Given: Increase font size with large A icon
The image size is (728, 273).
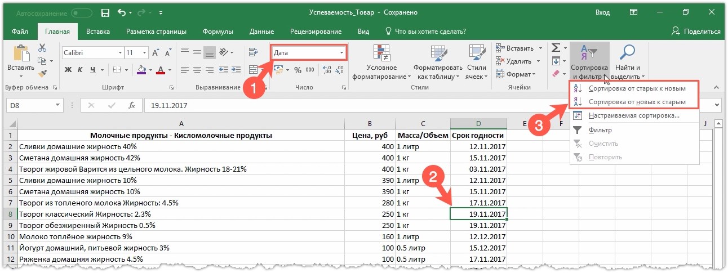Looking at the screenshot, I should 155,52.
